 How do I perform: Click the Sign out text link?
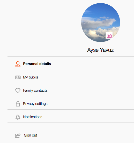point(31,135)
